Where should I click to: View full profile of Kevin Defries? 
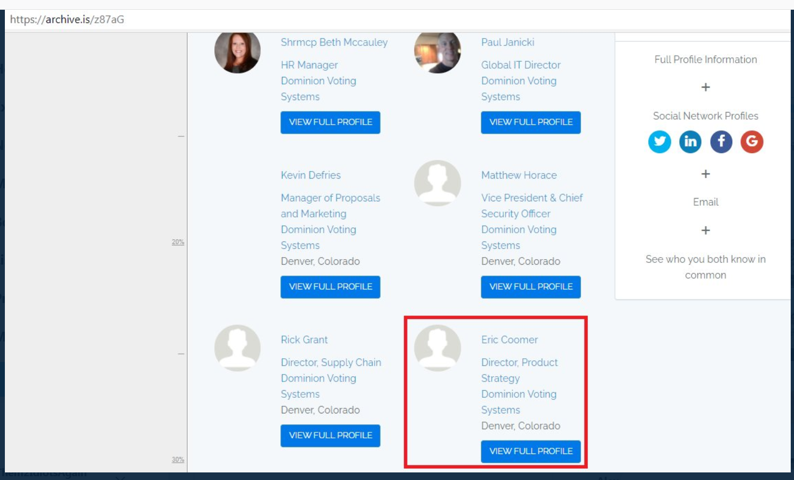pos(330,287)
